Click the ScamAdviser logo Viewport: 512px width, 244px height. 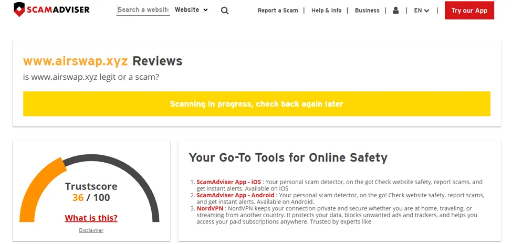51,9
